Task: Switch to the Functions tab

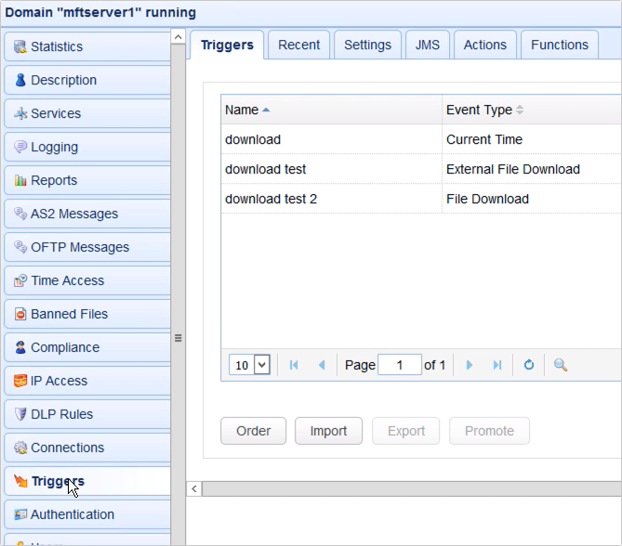Action: [x=559, y=45]
